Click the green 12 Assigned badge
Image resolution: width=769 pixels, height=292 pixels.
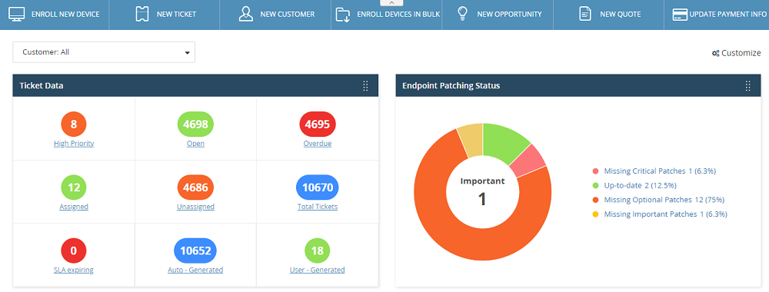pyautogui.click(x=74, y=187)
